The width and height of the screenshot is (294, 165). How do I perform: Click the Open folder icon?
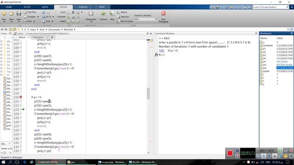11,13
